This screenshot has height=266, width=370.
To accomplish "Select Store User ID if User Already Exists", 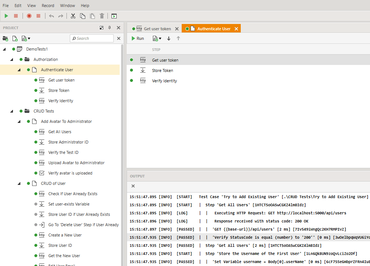I will [x=79, y=214].
